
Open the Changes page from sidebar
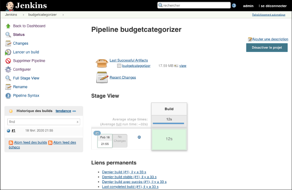click(x=21, y=43)
